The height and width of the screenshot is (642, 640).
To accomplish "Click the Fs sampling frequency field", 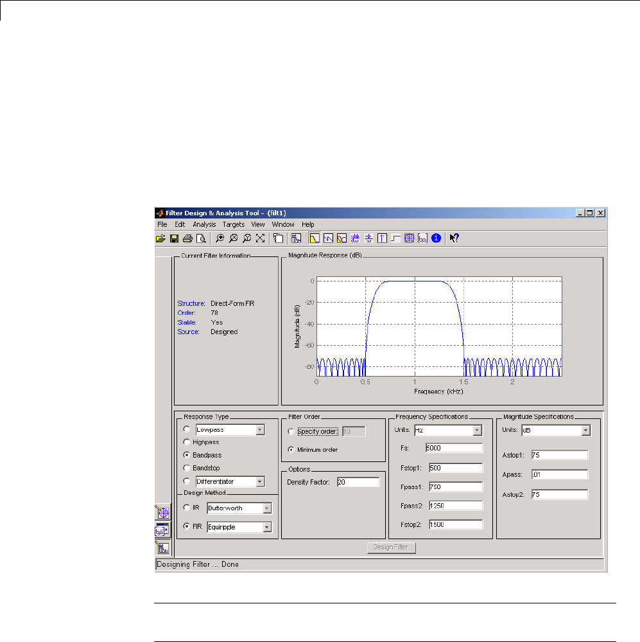I will tap(454, 448).
